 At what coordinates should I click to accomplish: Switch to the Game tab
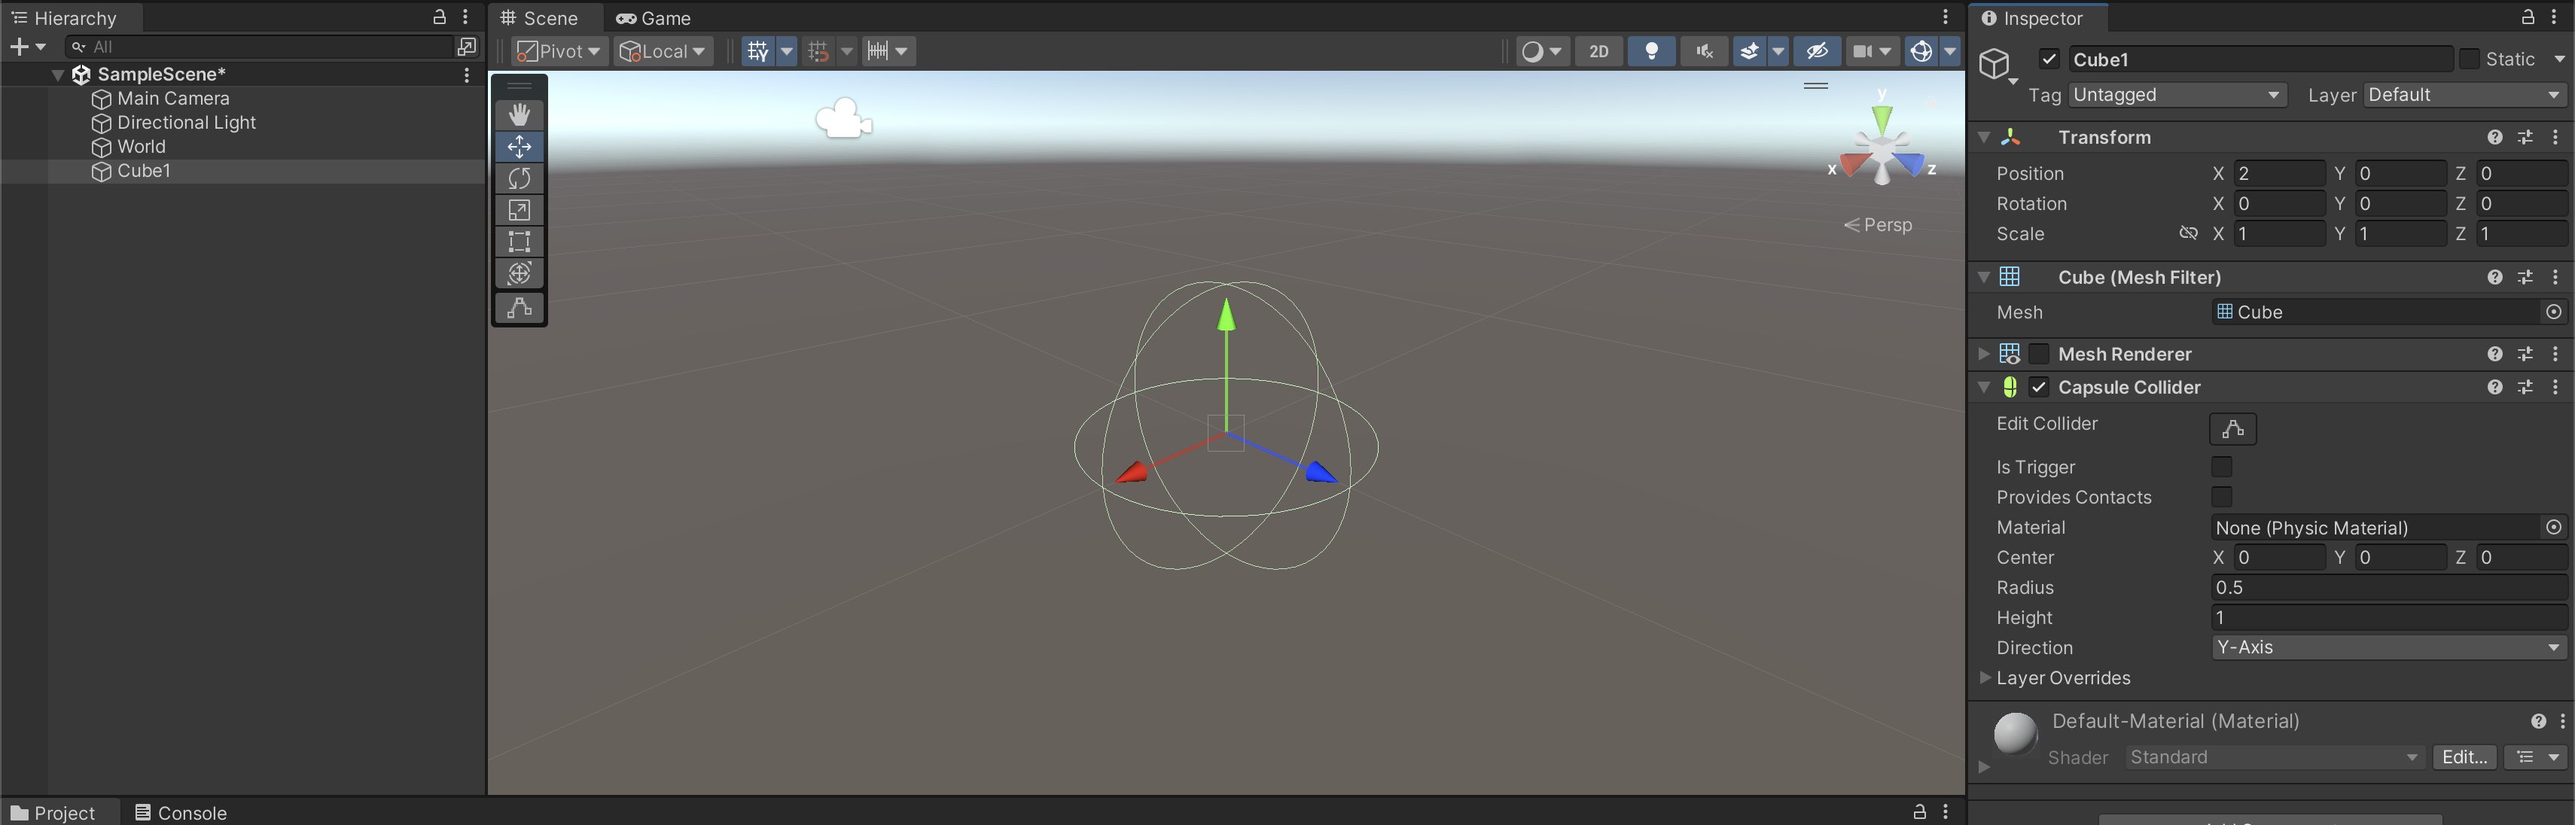pyautogui.click(x=654, y=18)
